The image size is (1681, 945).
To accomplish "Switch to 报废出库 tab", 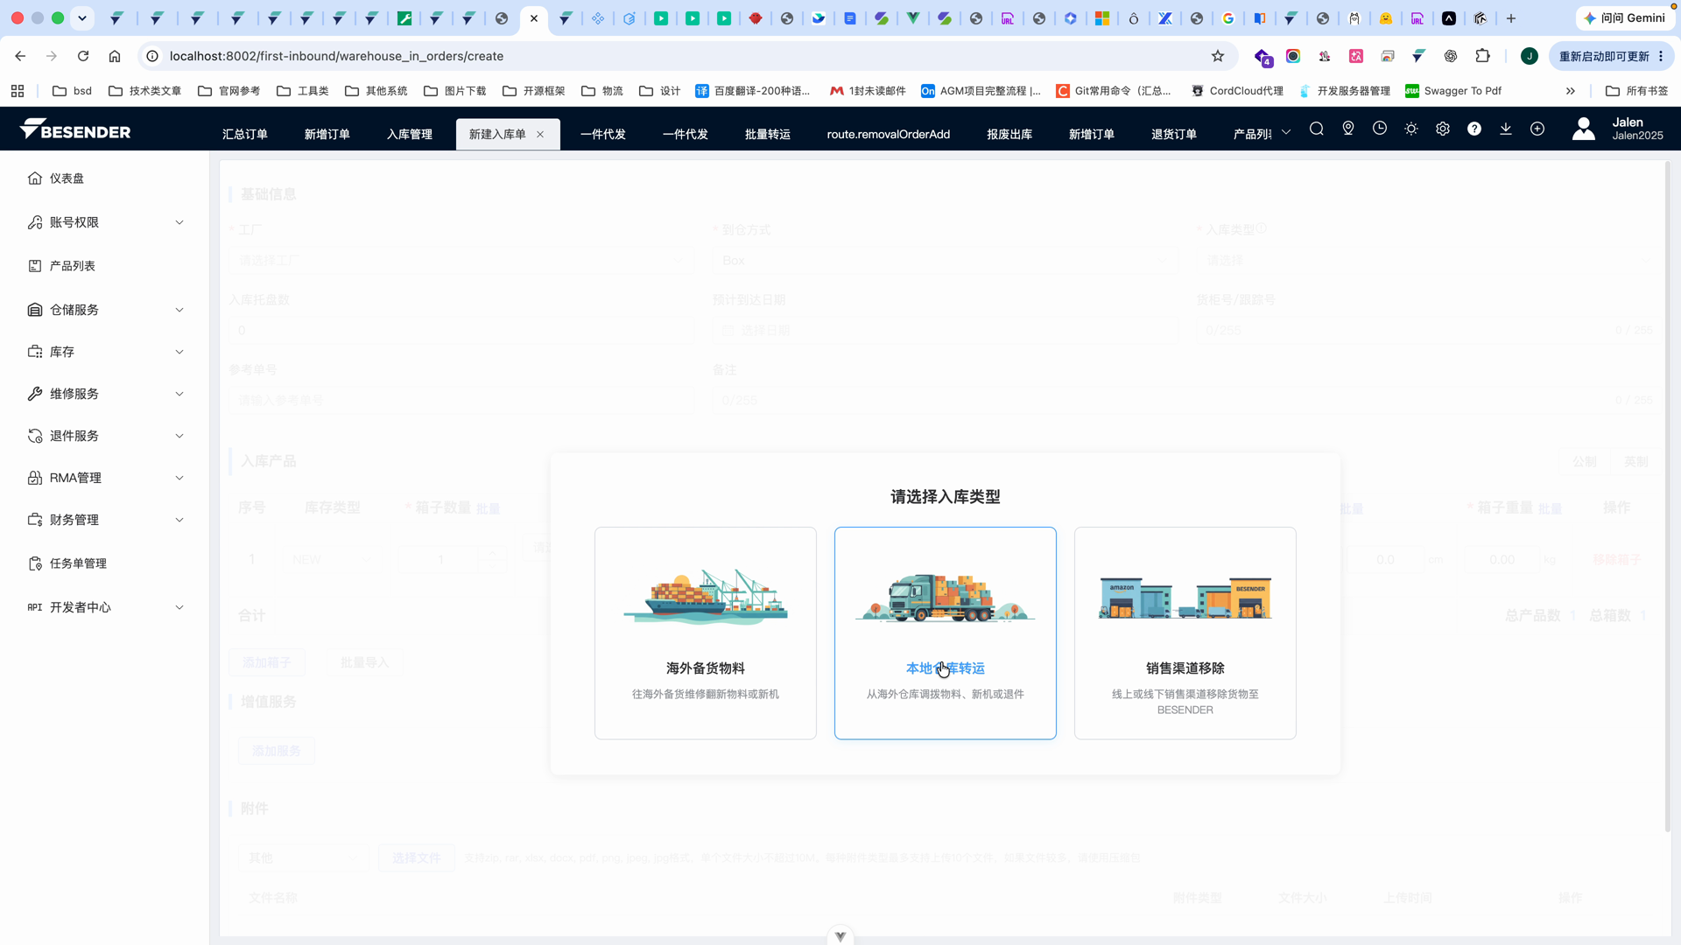I will 1009,134.
